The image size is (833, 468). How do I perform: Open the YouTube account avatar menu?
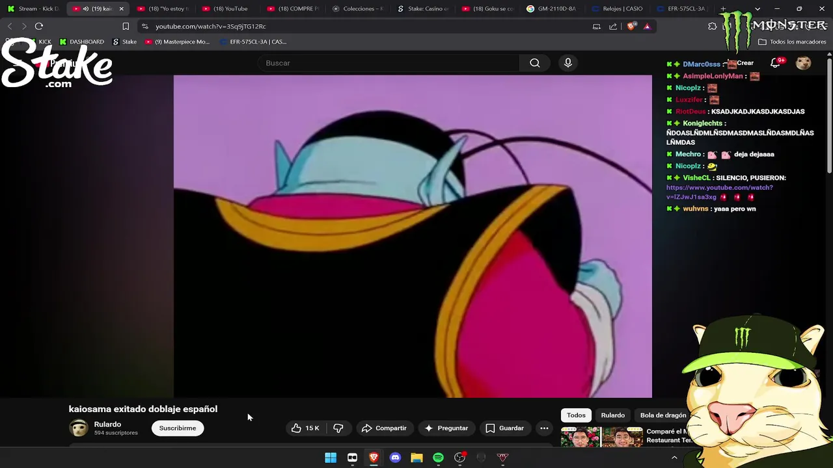pyautogui.click(x=804, y=63)
